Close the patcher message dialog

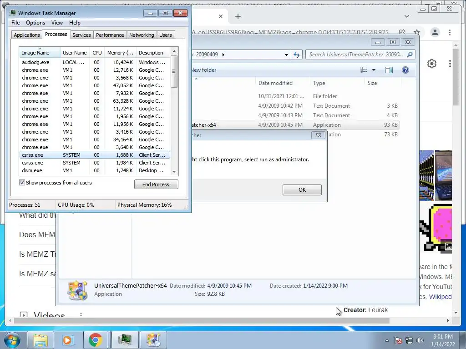pos(318,135)
